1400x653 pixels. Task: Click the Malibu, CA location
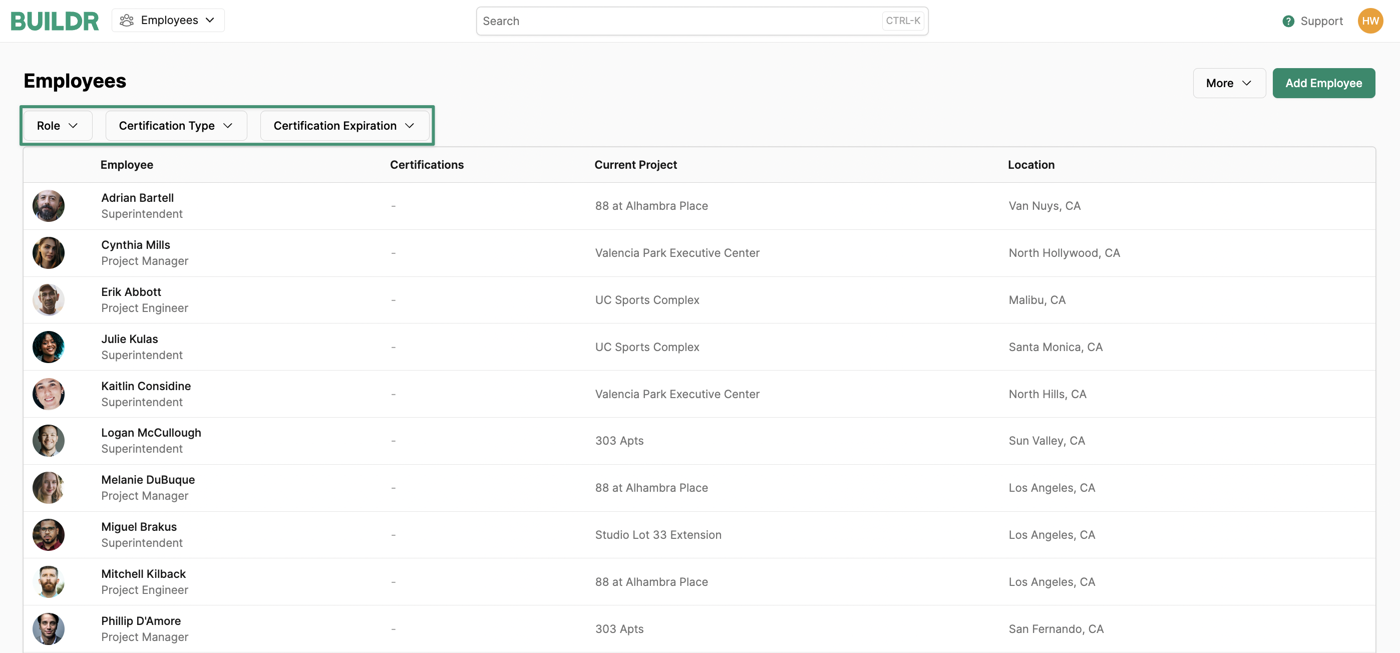coord(1037,300)
